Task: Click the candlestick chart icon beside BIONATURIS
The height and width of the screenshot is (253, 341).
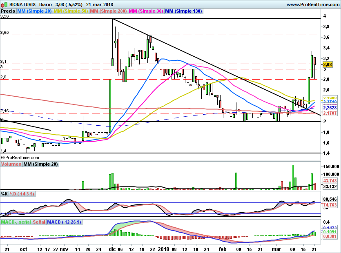Action: [x=4, y=4]
